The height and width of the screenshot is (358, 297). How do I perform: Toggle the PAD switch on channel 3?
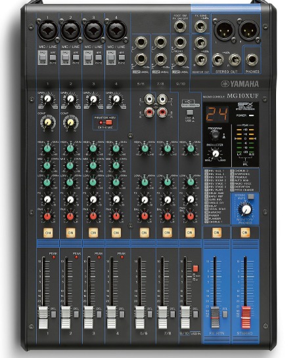[88, 58]
